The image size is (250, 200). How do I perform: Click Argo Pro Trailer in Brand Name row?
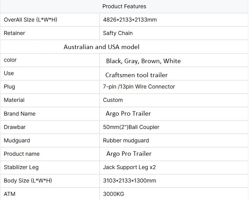tap(128, 114)
